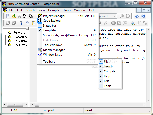Click the picture image toolbar icon
The image size is (153, 115).
click(x=119, y=23)
